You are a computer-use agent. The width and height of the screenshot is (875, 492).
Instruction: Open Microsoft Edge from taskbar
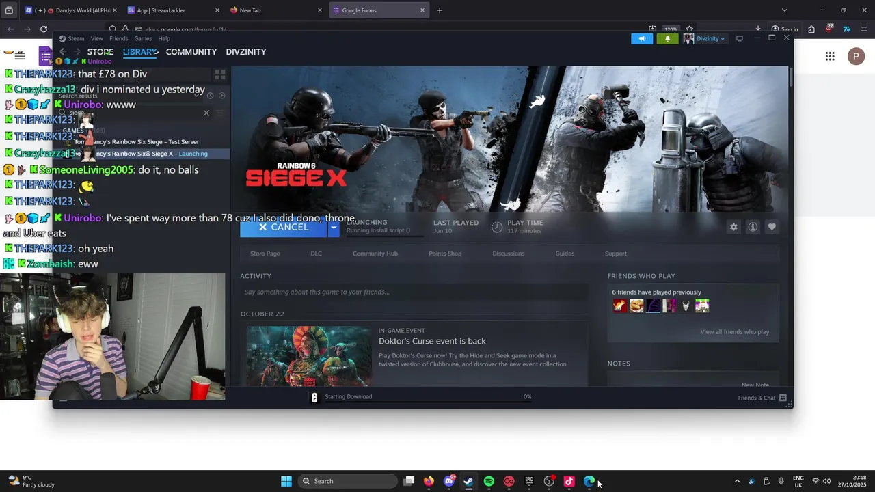589,481
